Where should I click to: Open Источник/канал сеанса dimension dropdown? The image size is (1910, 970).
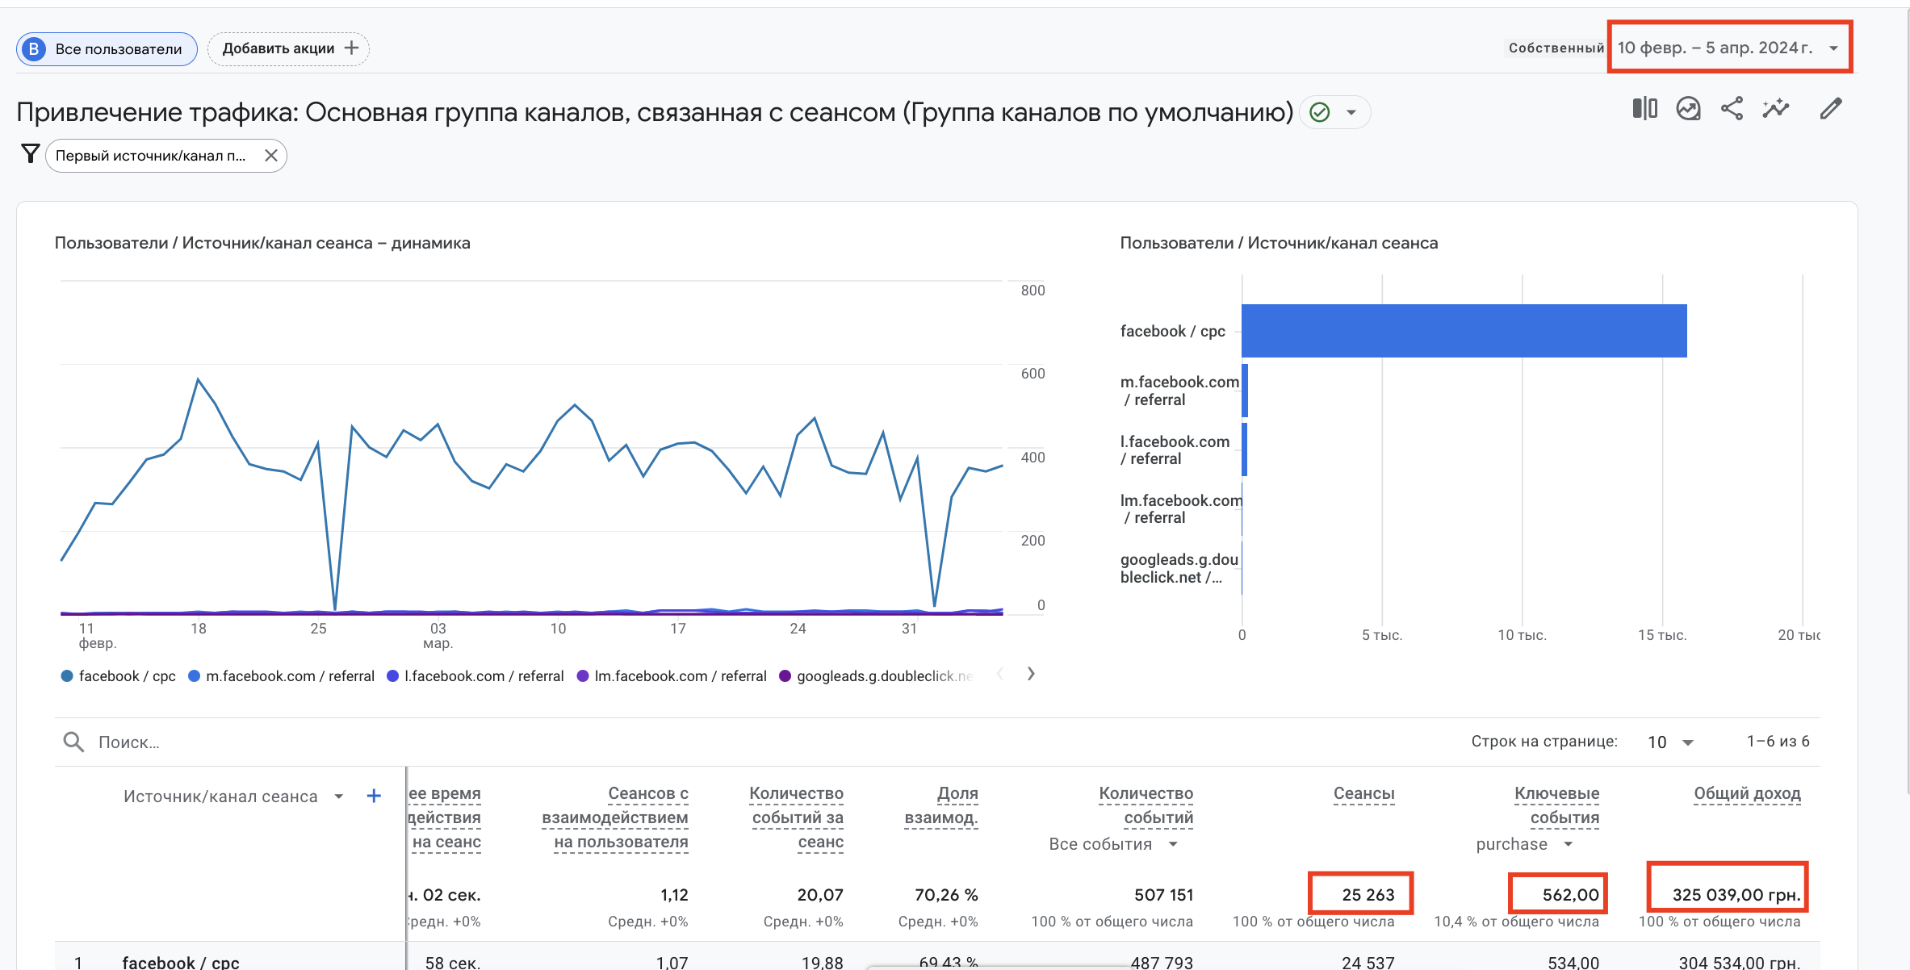click(x=233, y=796)
